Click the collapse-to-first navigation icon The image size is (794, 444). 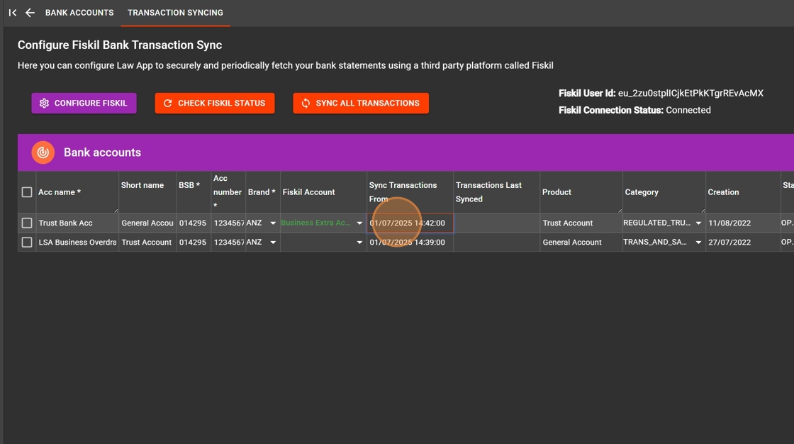pos(13,13)
